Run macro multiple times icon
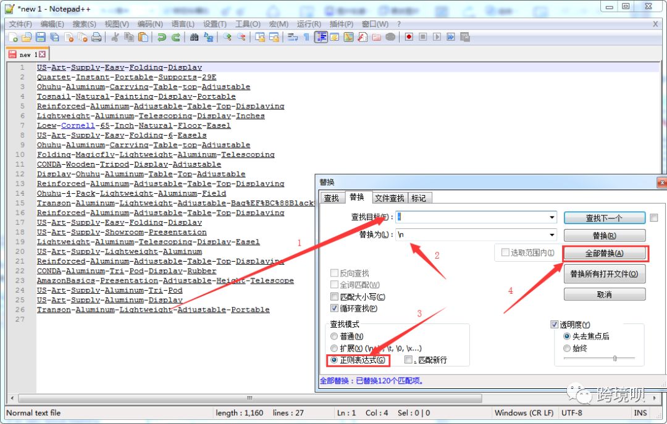The height and width of the screenshot is (424, 667). [451, 38]
